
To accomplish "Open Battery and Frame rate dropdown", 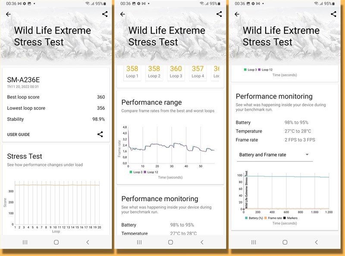I will click(275, 155).
